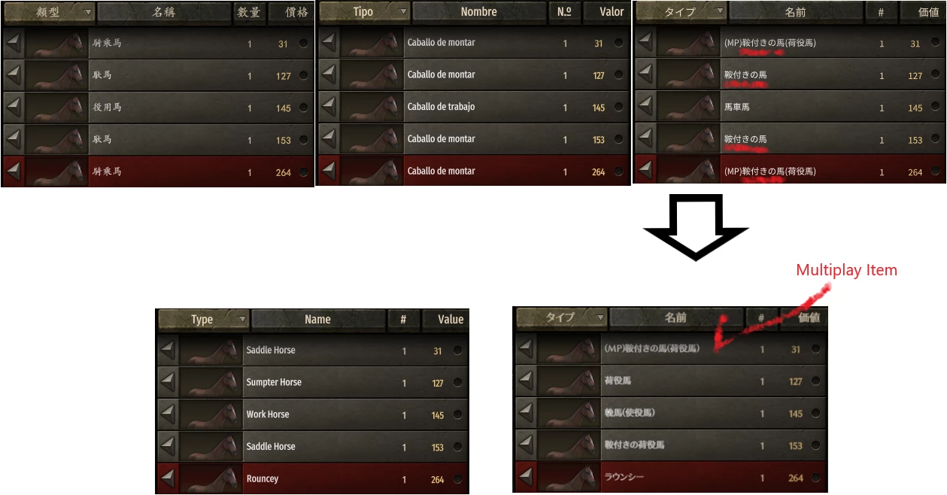Click transfer arrow beside Work Horse
The height and width of the screenshot is (495, 947).
click(168, 415)
